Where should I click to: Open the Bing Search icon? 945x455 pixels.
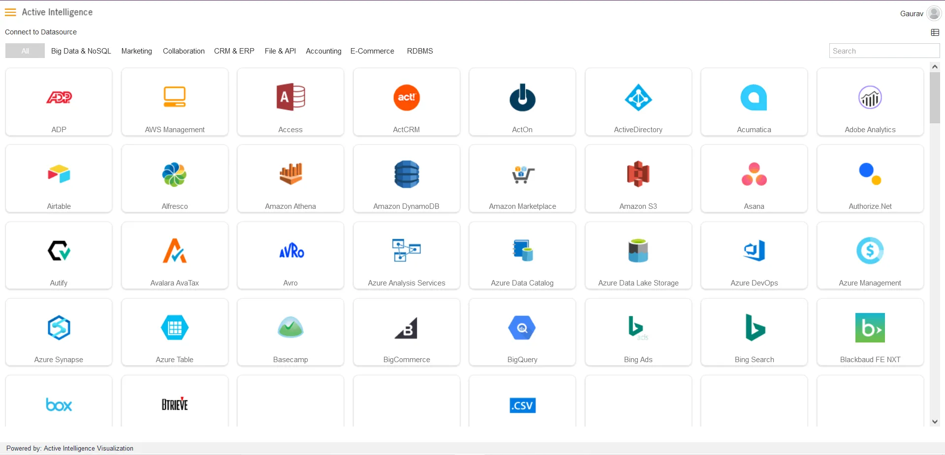click(x=755, y=327)
